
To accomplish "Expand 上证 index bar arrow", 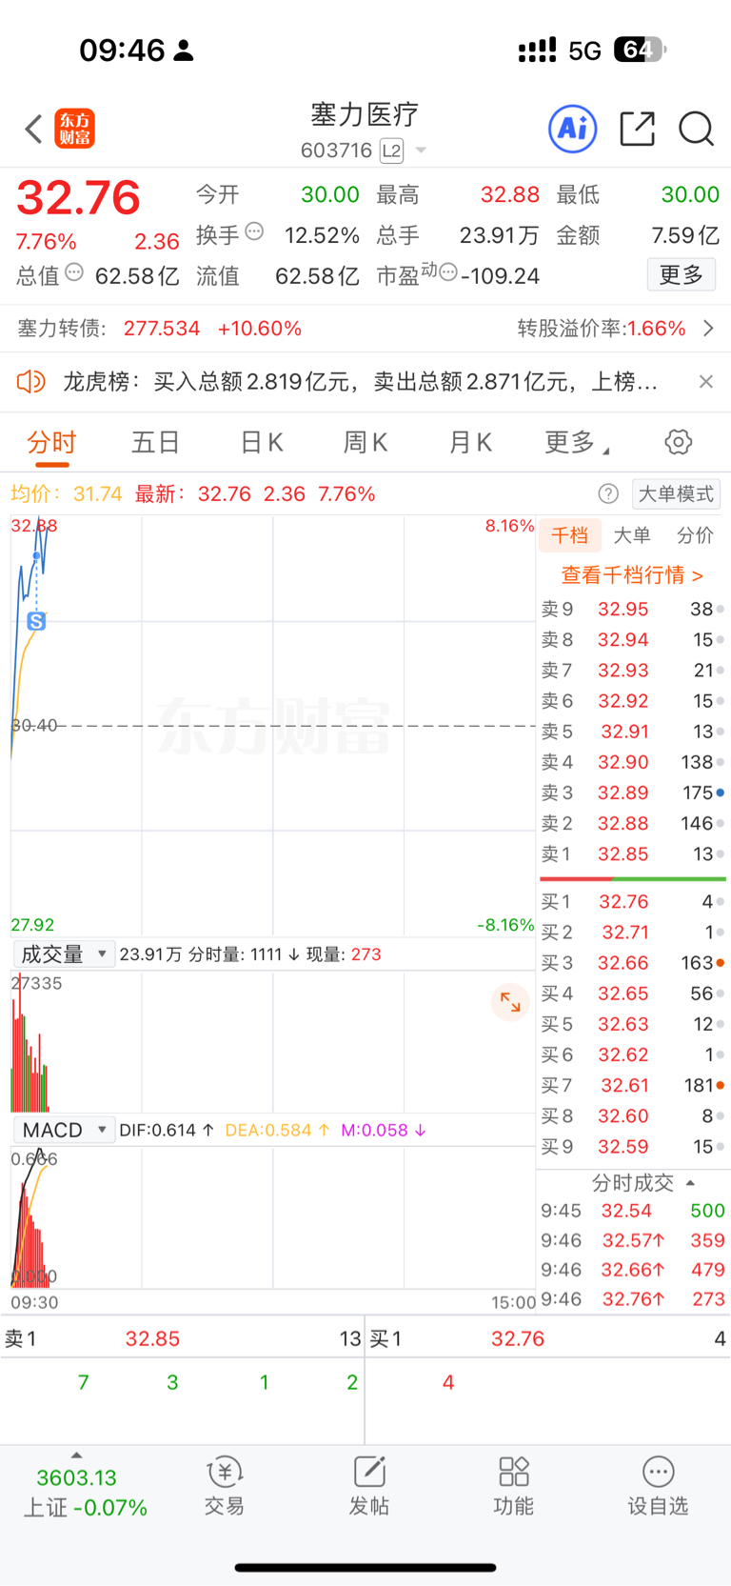I will (76, 1455).
